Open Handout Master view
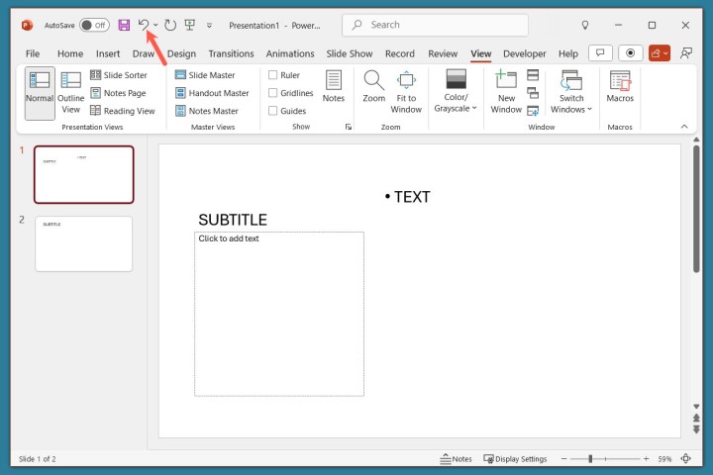 (x=212, y=93)
